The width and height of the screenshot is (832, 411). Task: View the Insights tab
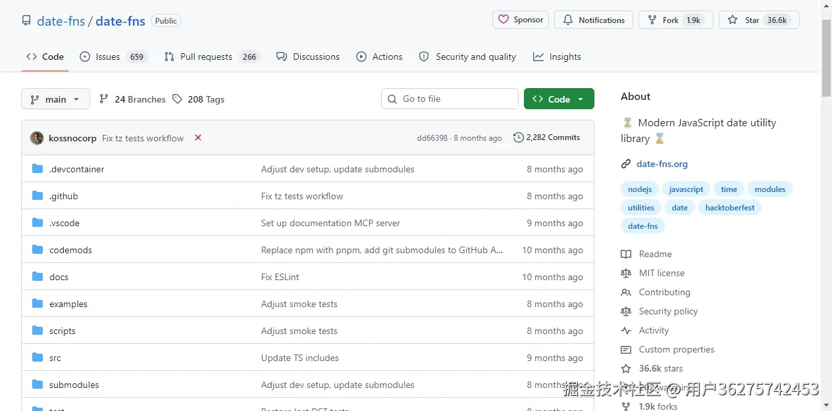557,57
